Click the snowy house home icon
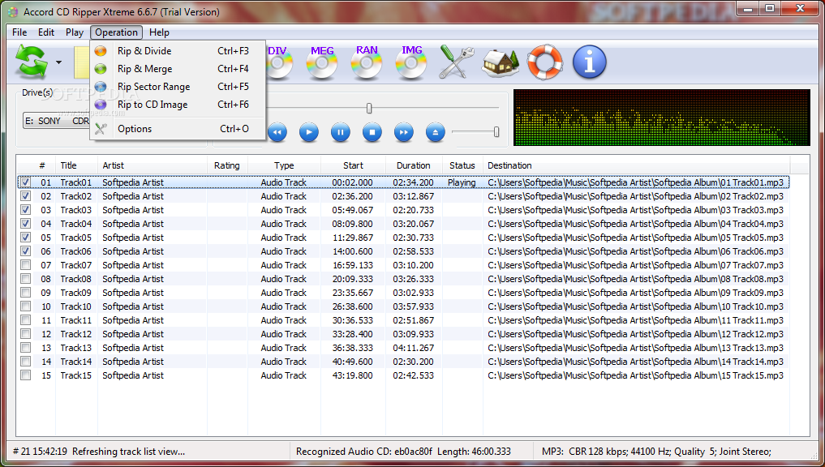The height and width of the screenshot is (467, 825). click(501, 62)
